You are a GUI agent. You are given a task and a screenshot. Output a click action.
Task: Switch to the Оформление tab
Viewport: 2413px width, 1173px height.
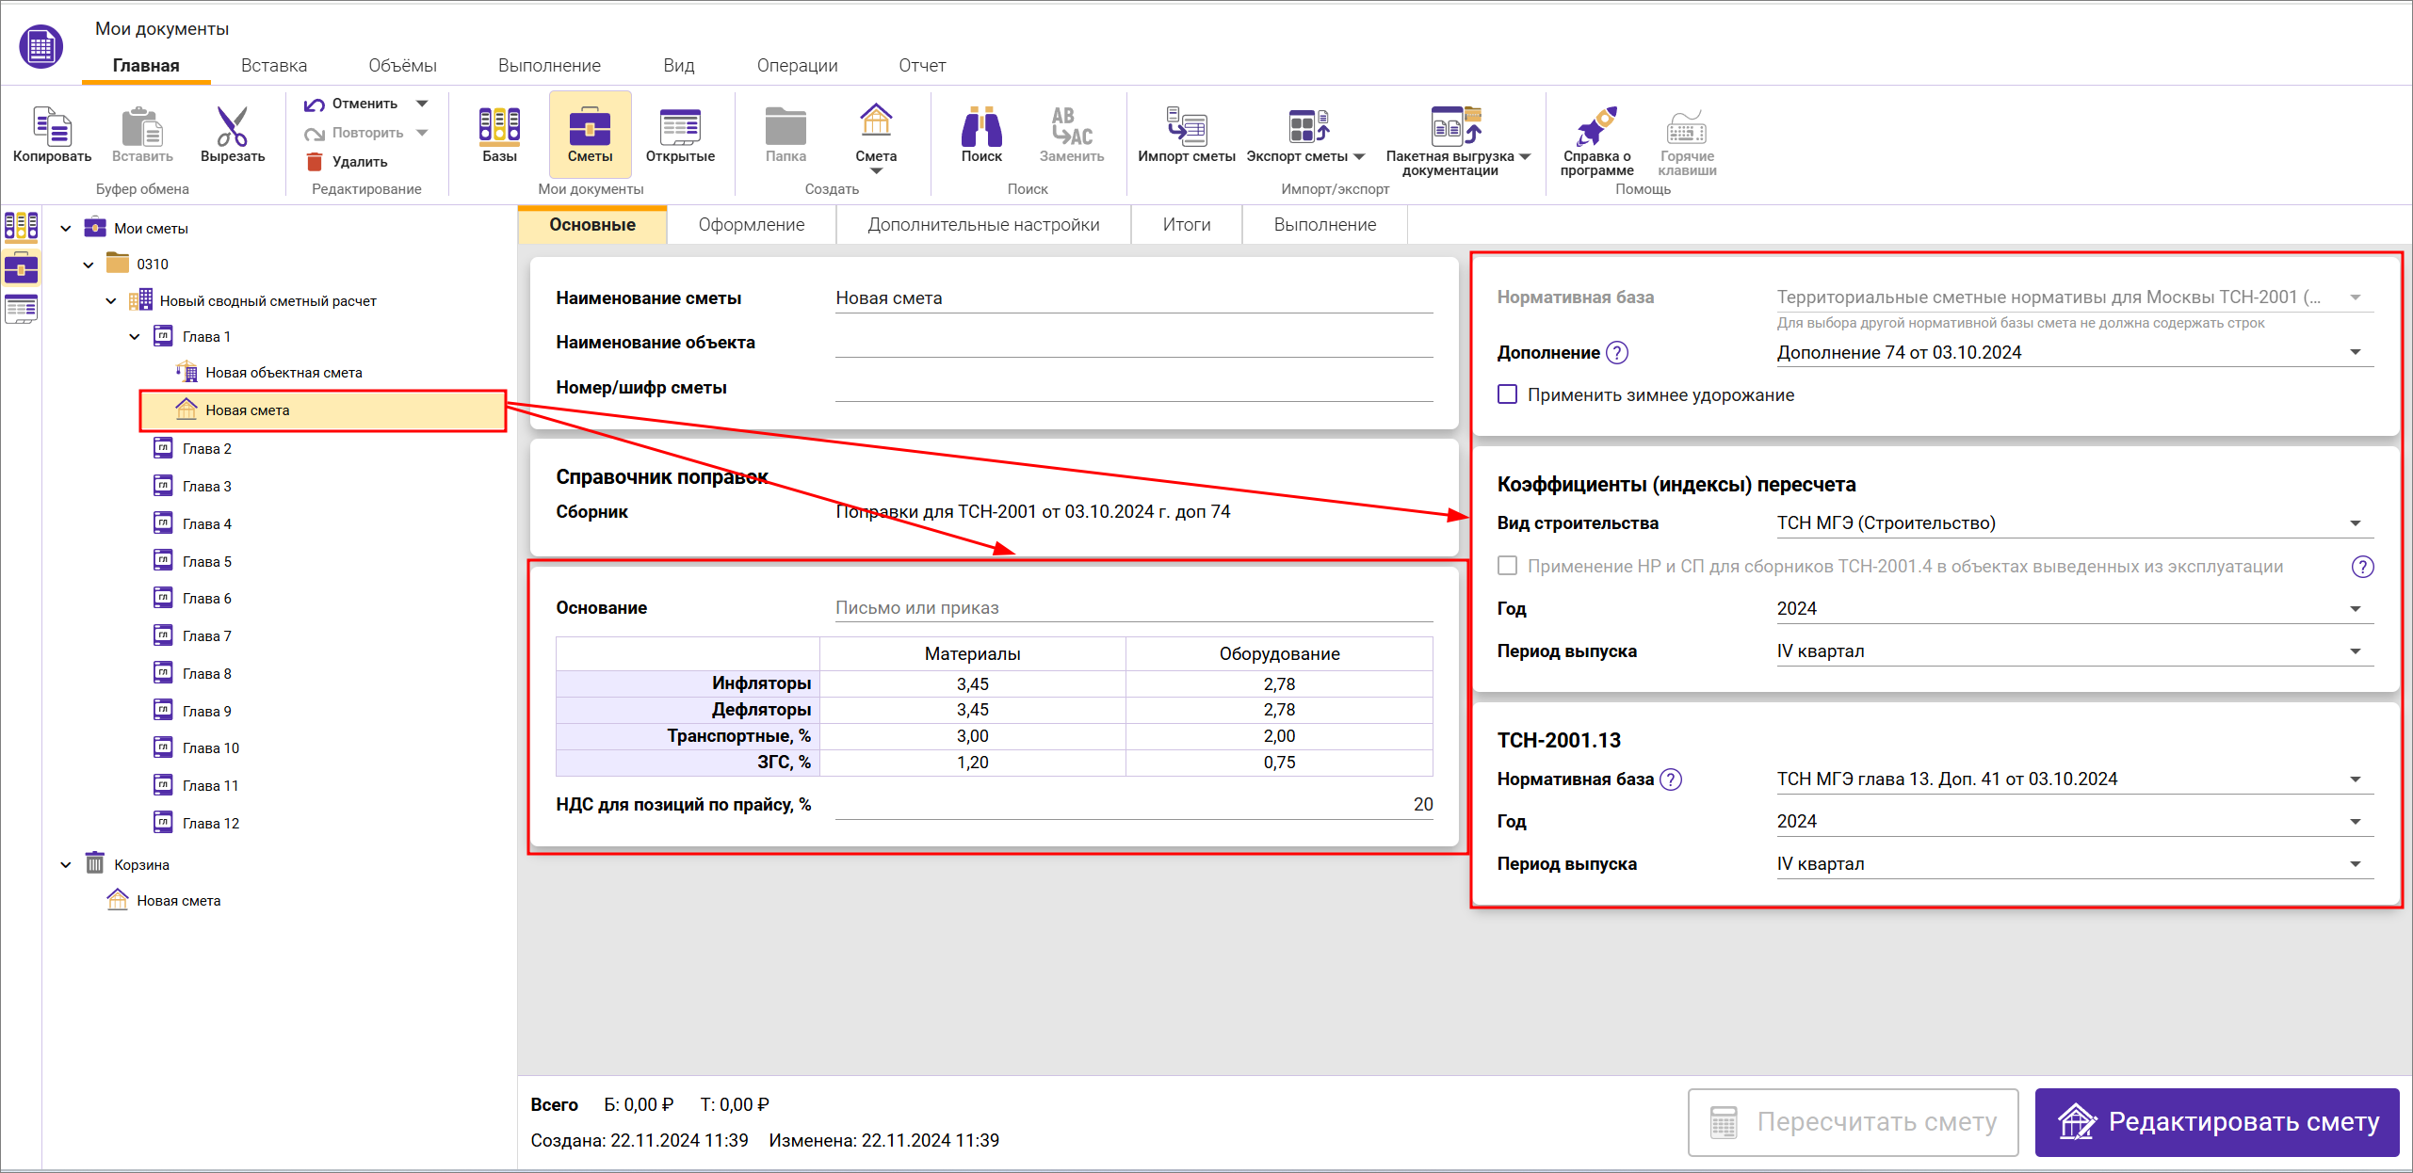click(x=751, y=225)
